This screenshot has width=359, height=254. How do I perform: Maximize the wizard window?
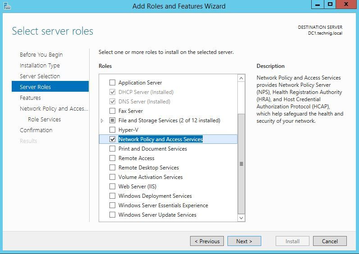coord(330,5)
